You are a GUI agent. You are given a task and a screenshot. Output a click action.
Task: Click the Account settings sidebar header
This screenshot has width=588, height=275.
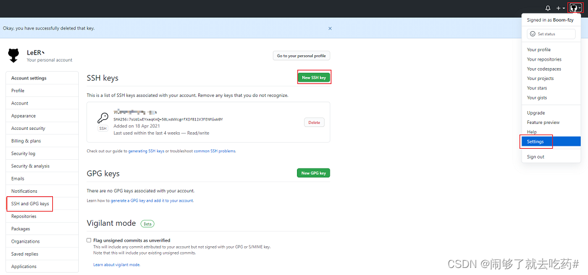click(x=42, y=78)
